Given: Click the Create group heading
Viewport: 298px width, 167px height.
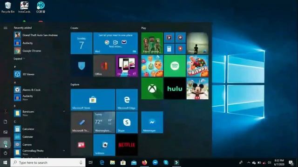Looking at the screenshot, I should pyautogui.click(x=74, y=28).
